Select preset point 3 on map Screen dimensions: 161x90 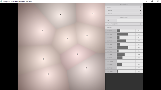[x=86, y=68]
